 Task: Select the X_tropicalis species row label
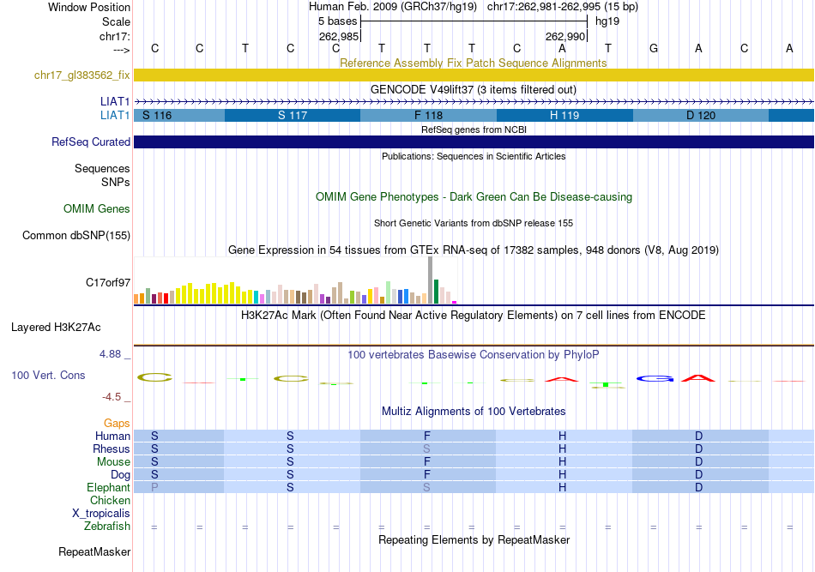[101, 514]
